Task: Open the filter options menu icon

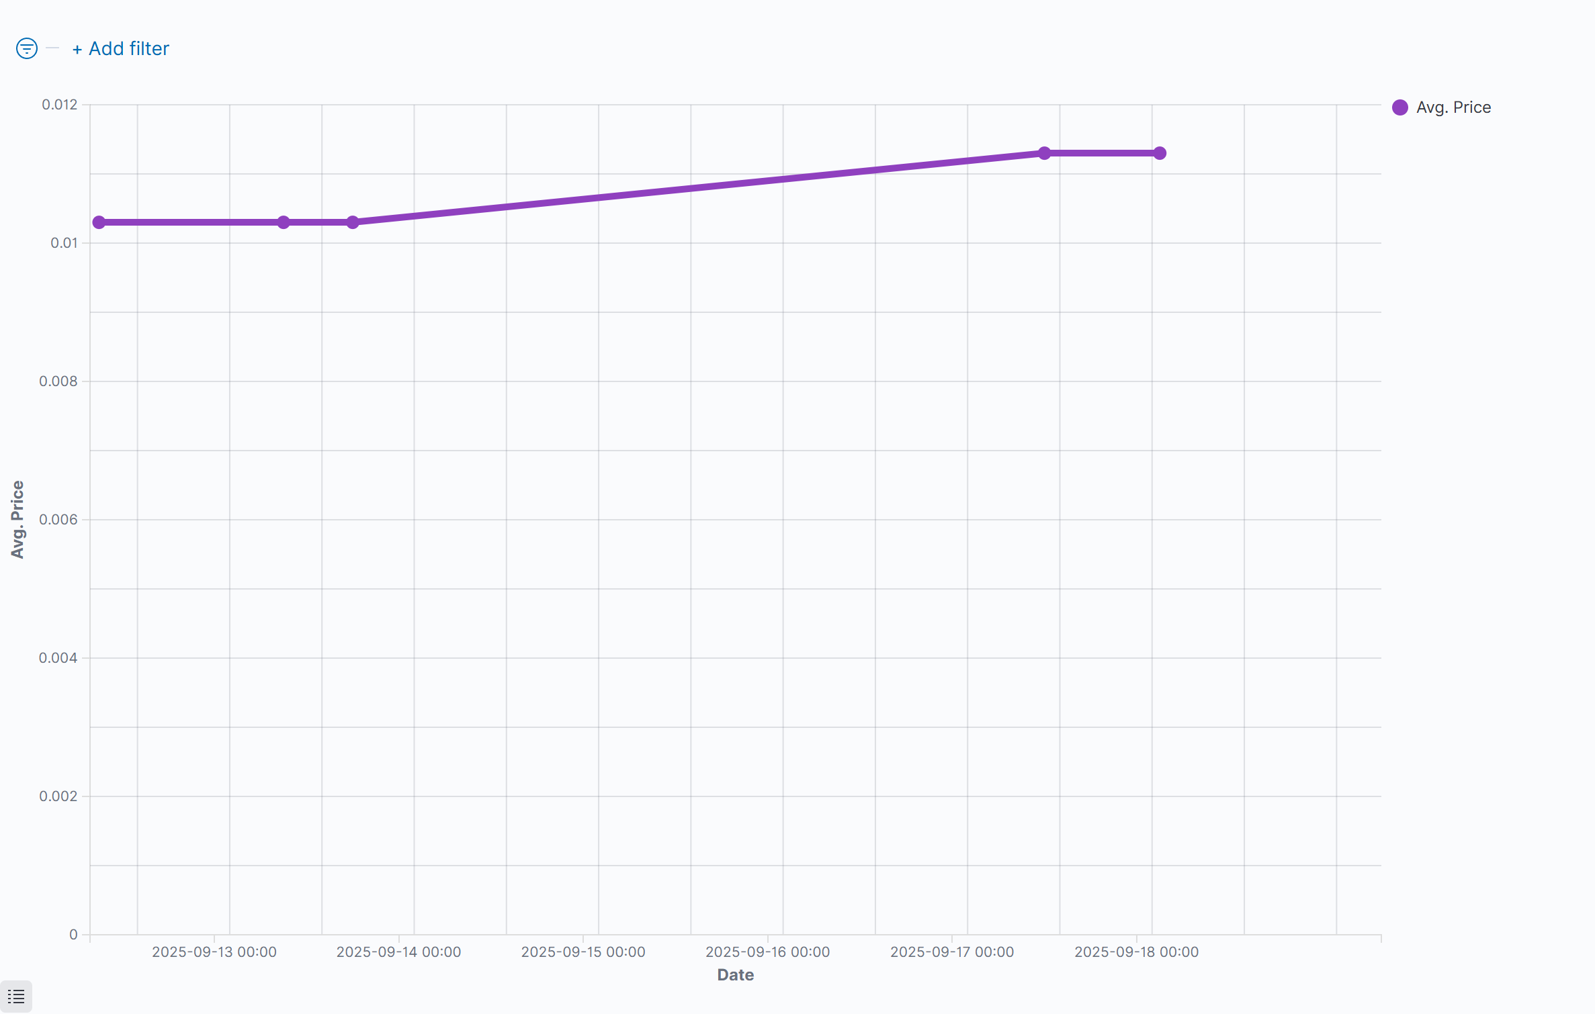Action: 27,48
